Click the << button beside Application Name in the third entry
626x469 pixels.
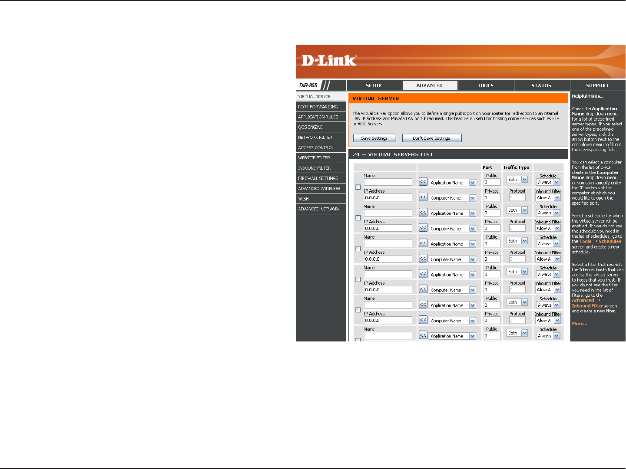tap(423, 243)
